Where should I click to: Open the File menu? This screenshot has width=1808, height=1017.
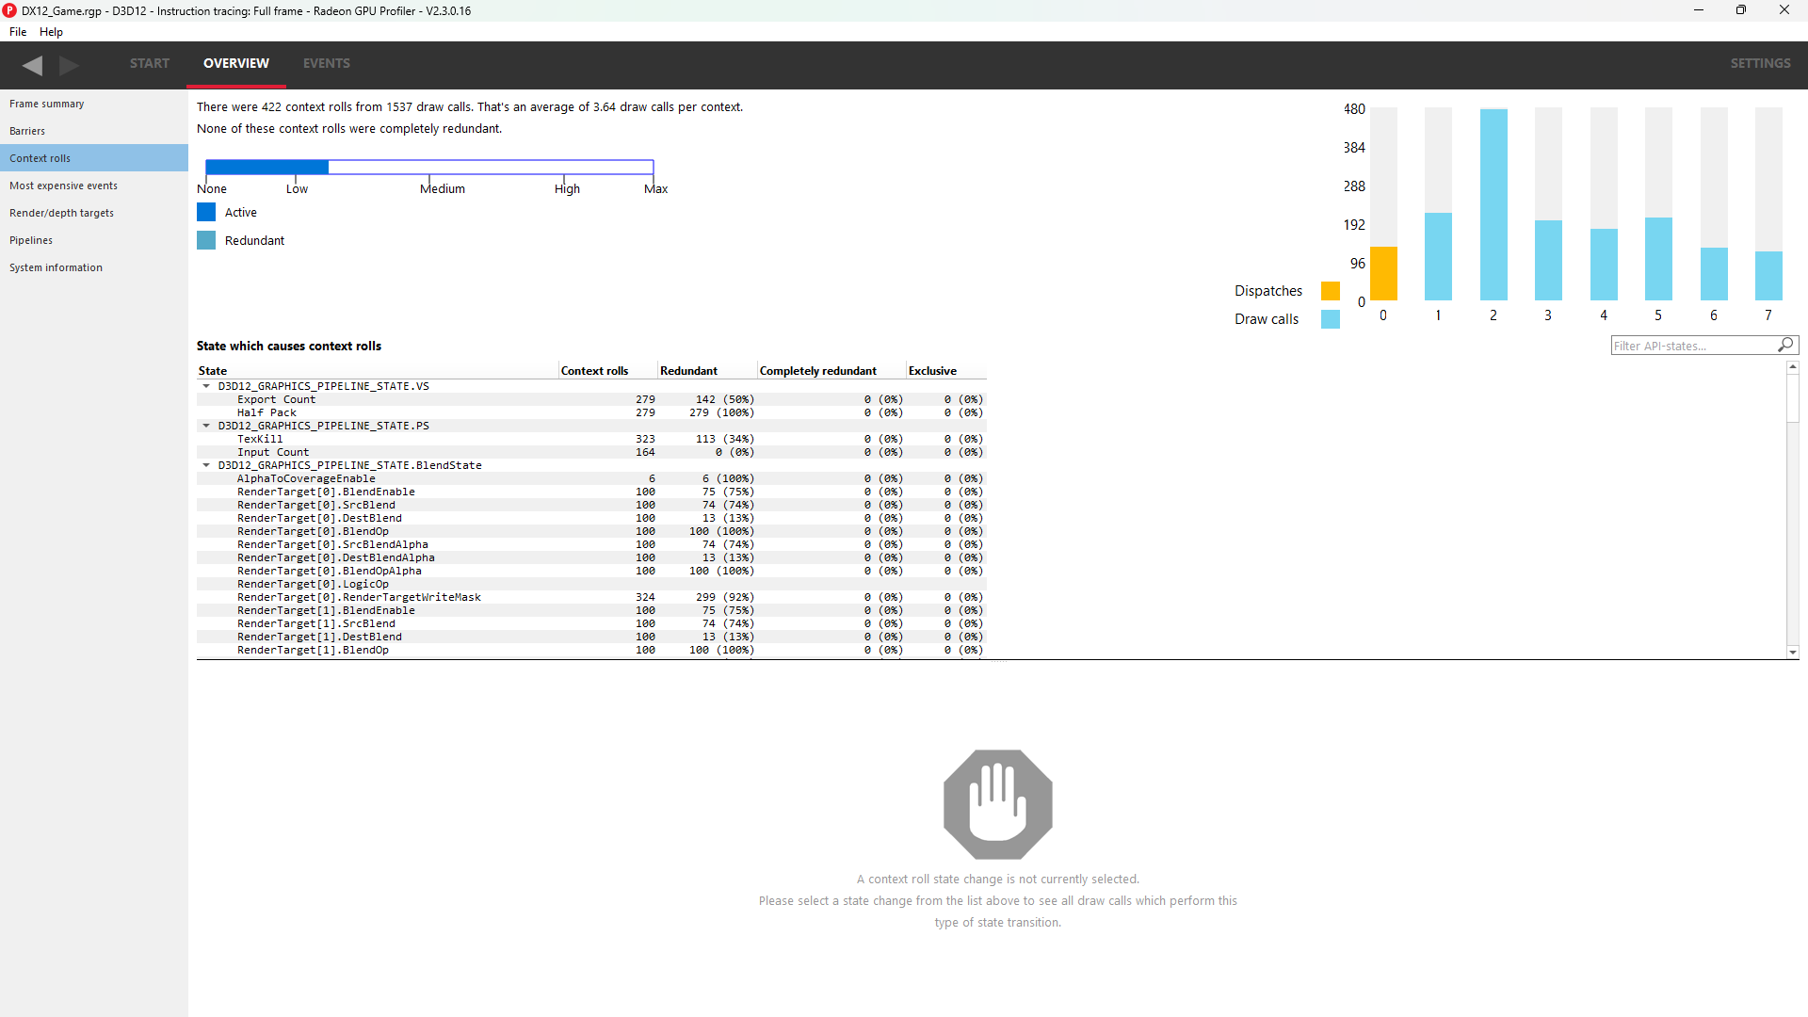[x=18, y=32]
